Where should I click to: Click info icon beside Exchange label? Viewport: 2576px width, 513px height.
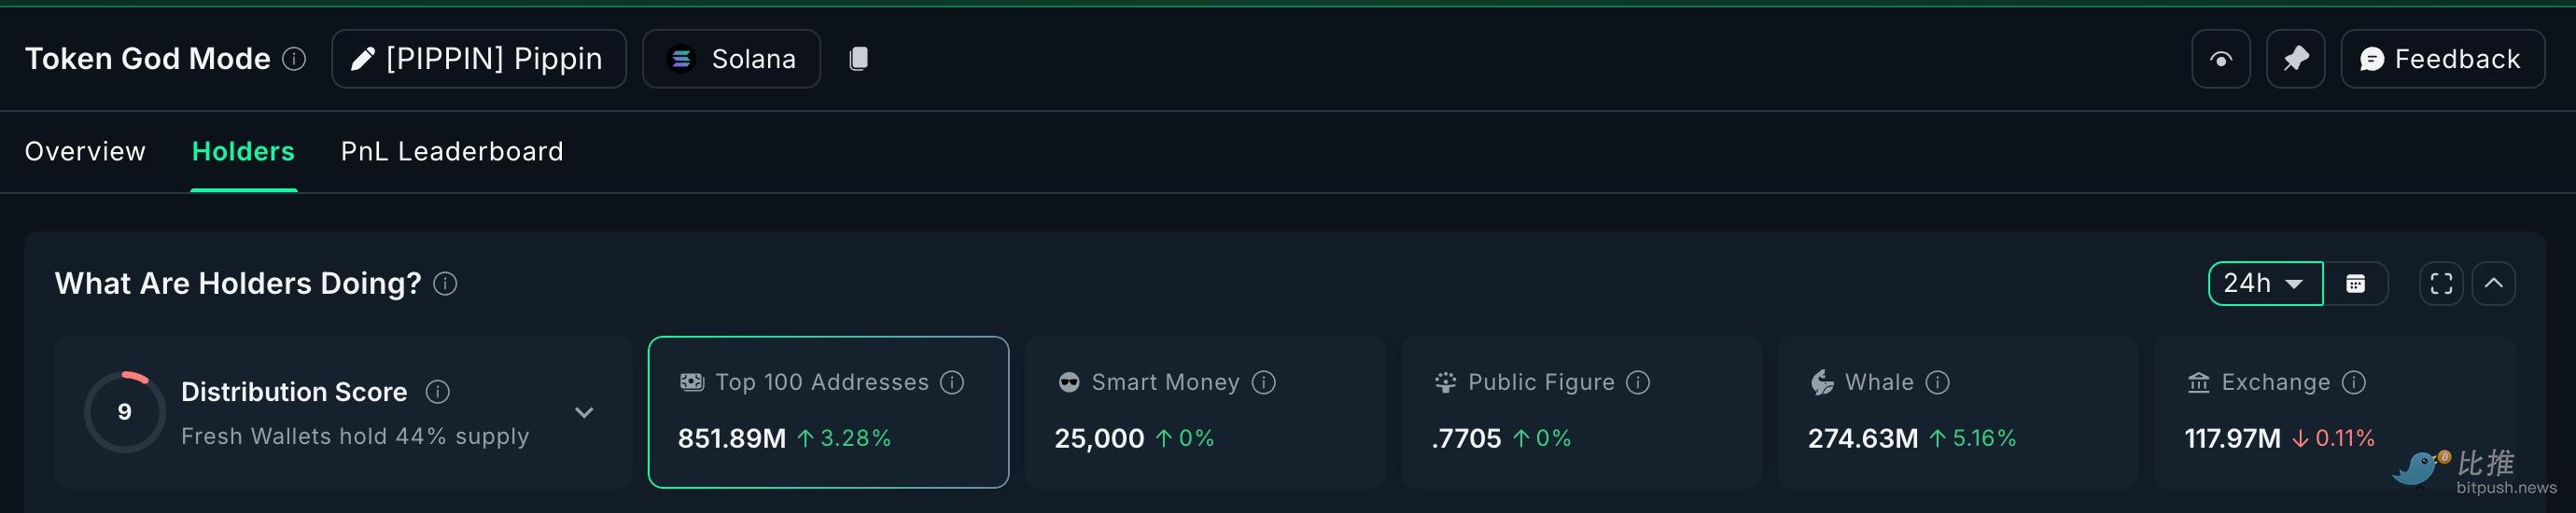click(2354, 382)
